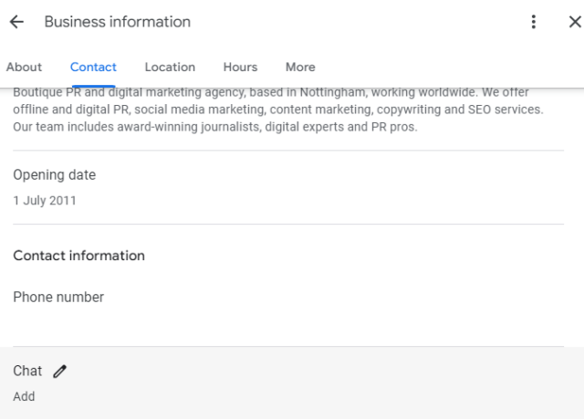Open the Hours tab
The width and height of the screenshot is (584, 419).
[x=240, y=67]
